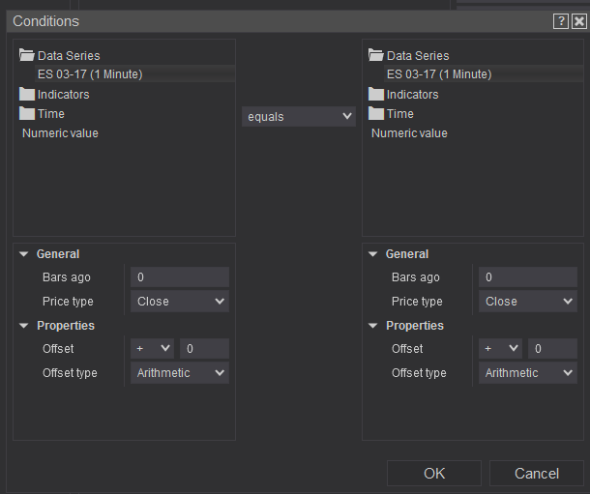
Task: Open the left Price type dropdown
Action: coord(180,302)
